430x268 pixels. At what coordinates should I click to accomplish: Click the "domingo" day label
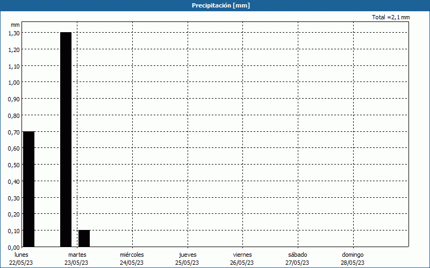353,255
